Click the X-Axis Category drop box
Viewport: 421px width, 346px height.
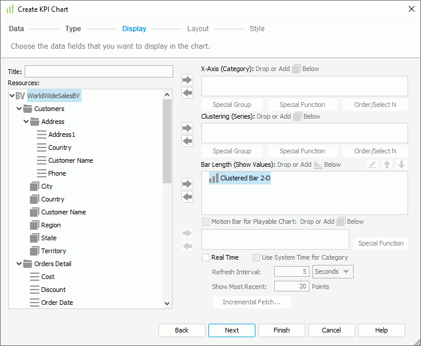pos(305,86)
